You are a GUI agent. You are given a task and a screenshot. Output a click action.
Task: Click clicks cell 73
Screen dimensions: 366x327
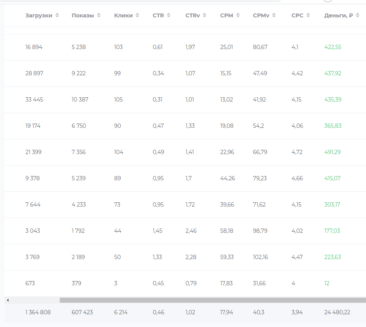117,205
